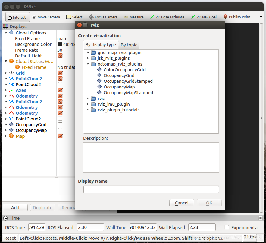Click the Wall Time field
Image resolution: width=266 pixels, height=243 pixels.
pos(143,227)
